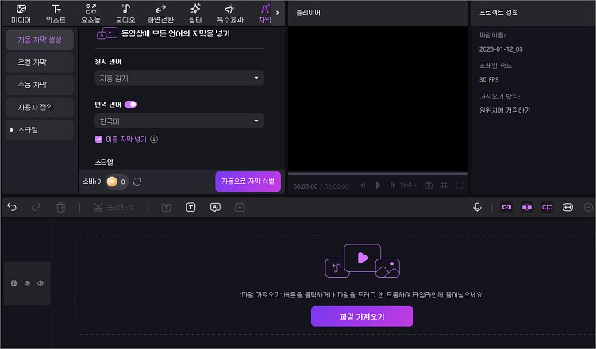
Task: Open the 한국어 translation language dropdown
Action: 179,121
